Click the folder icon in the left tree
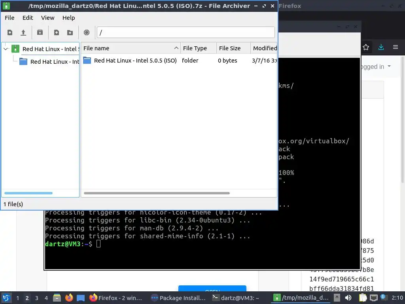Image resolution: width=405 pixels, height=304 pixels. click(x=23, y=61)
